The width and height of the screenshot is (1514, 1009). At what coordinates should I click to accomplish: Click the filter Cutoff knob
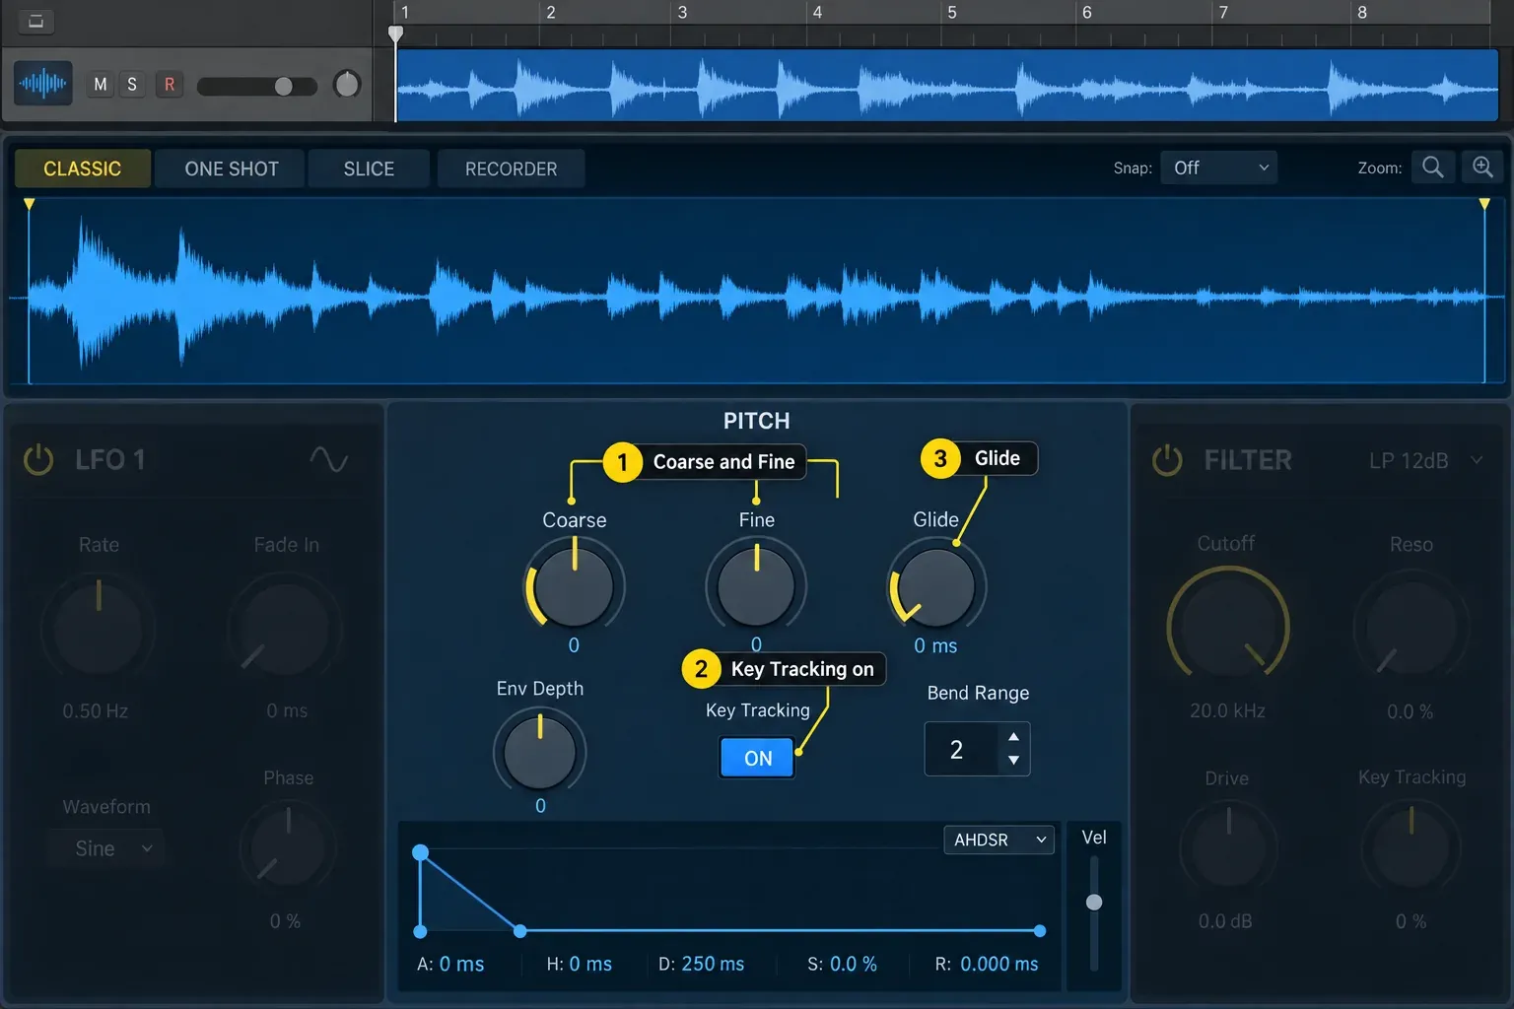click(x=1228, y=627)
